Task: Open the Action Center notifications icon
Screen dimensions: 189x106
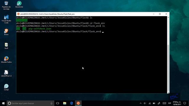Action: tap(185, 103)
